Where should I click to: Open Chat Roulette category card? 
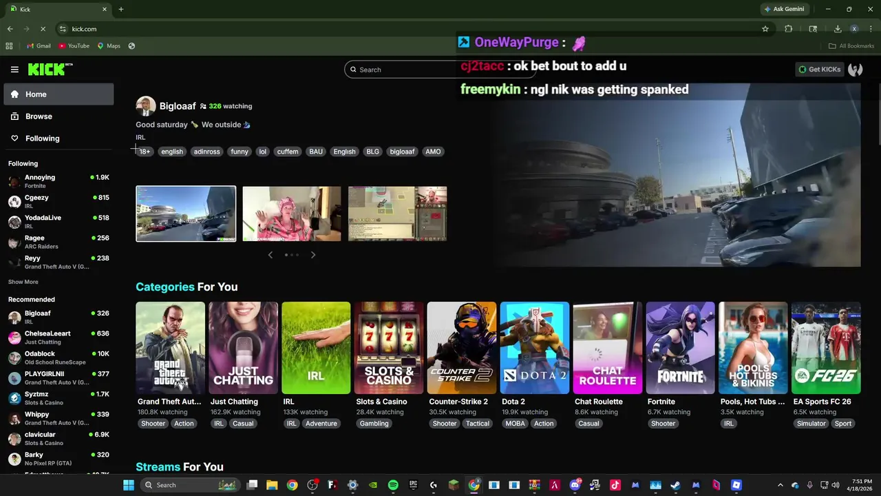(608, 348)
